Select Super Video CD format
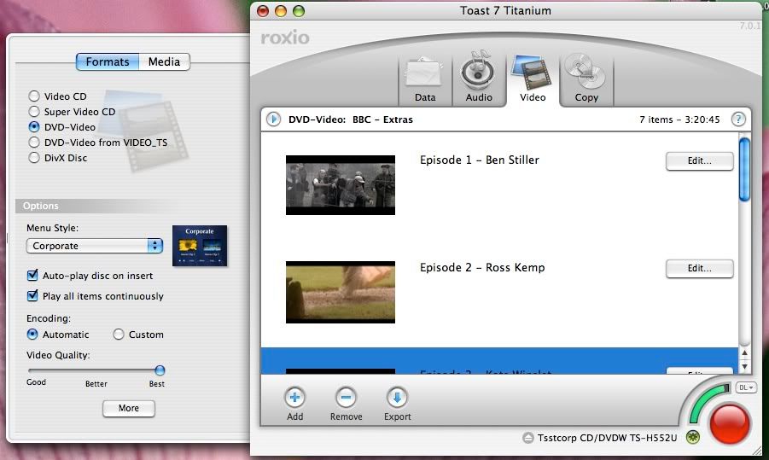 click(34, 111)
